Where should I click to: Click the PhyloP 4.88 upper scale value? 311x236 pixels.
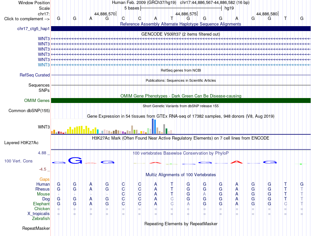coord(42,153)
